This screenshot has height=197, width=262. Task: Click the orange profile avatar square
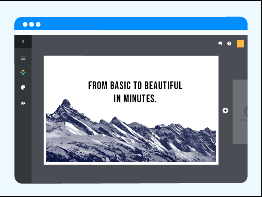click(x=240, y=43)
